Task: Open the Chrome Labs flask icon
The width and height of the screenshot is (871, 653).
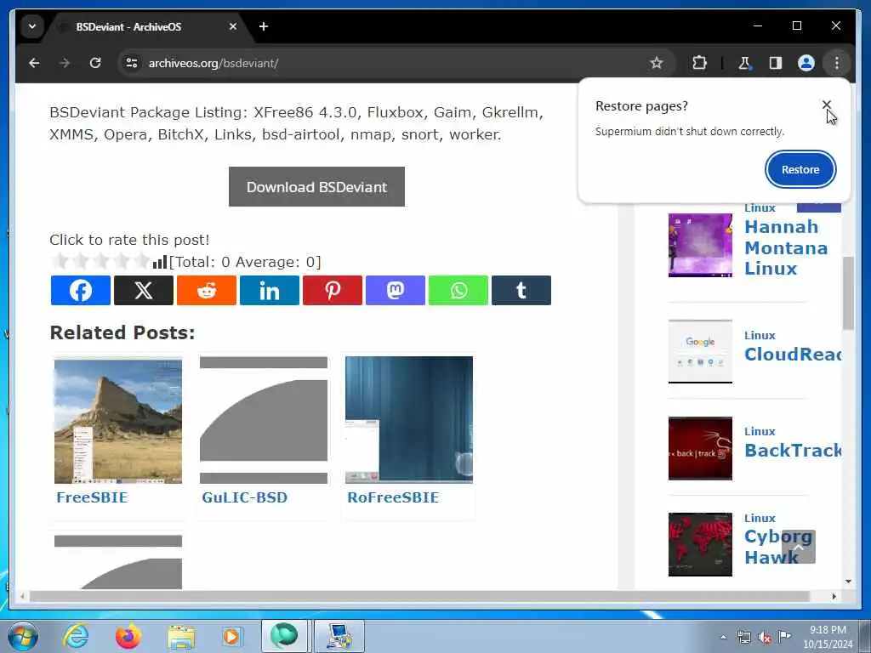Action: point(744,63)
